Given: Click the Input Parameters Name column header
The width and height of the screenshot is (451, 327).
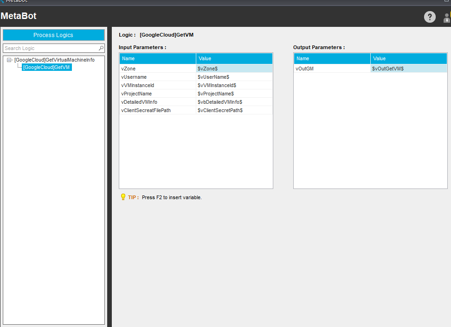Looking at the screenshot, I should [158, 58].
